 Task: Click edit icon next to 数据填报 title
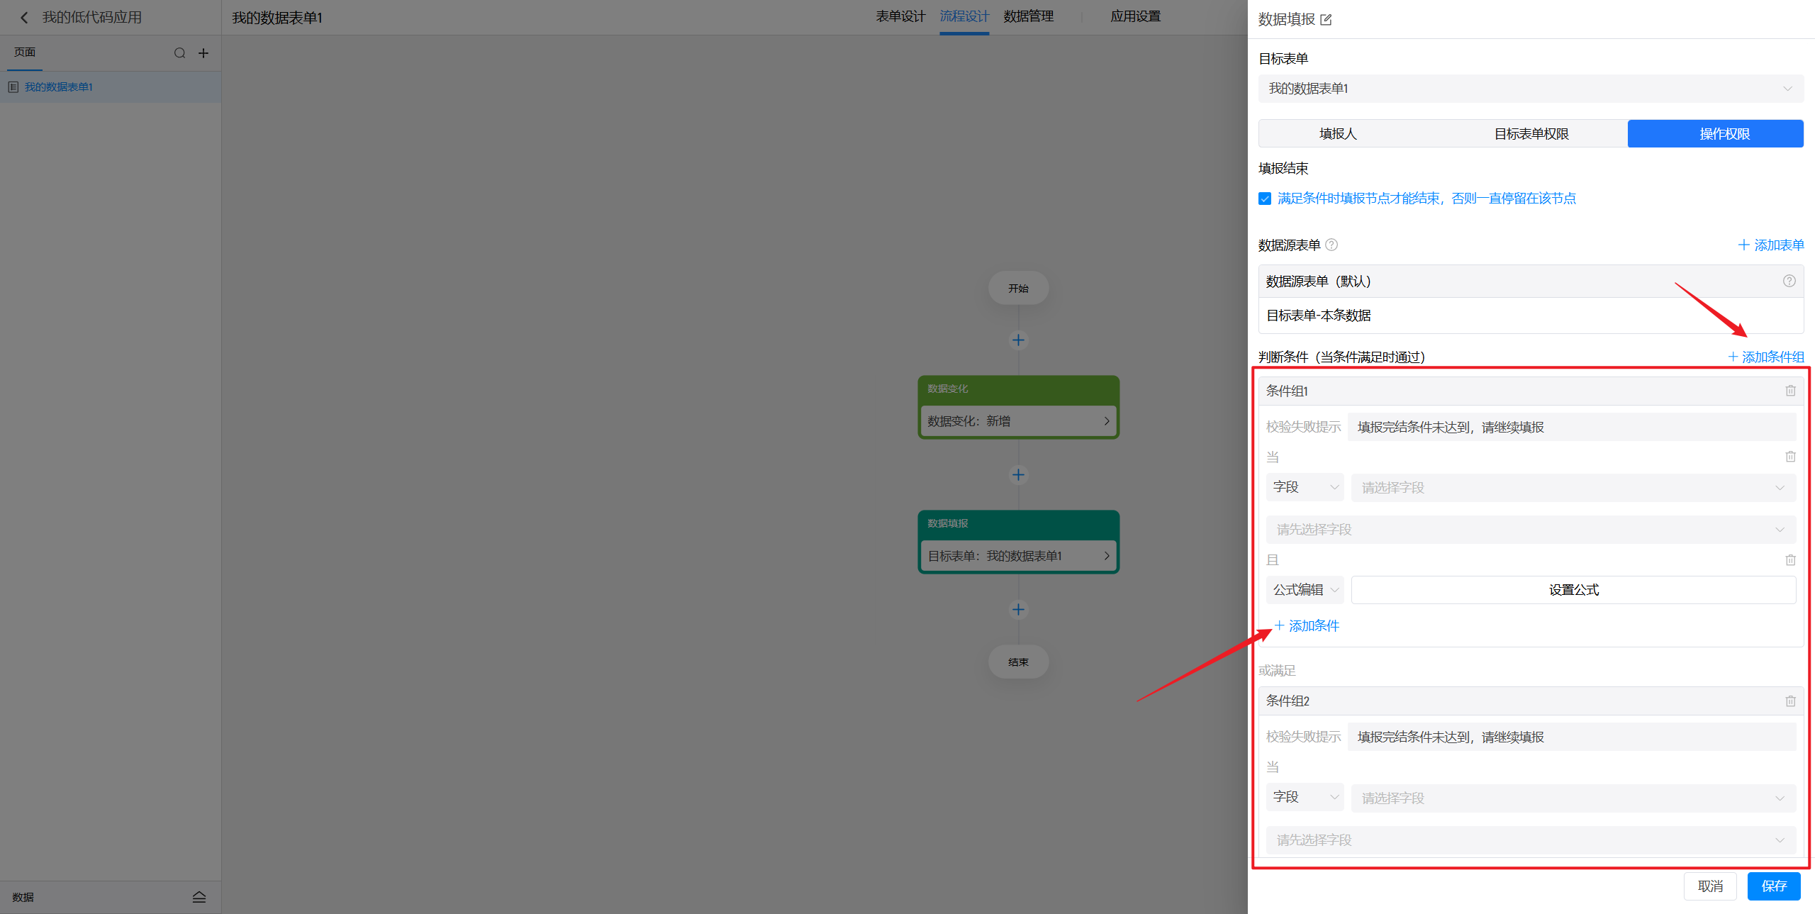[x=1326, y=20]
